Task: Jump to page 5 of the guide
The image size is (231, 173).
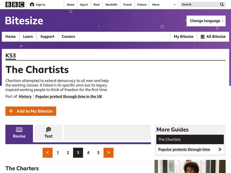Action: (98, 153)
